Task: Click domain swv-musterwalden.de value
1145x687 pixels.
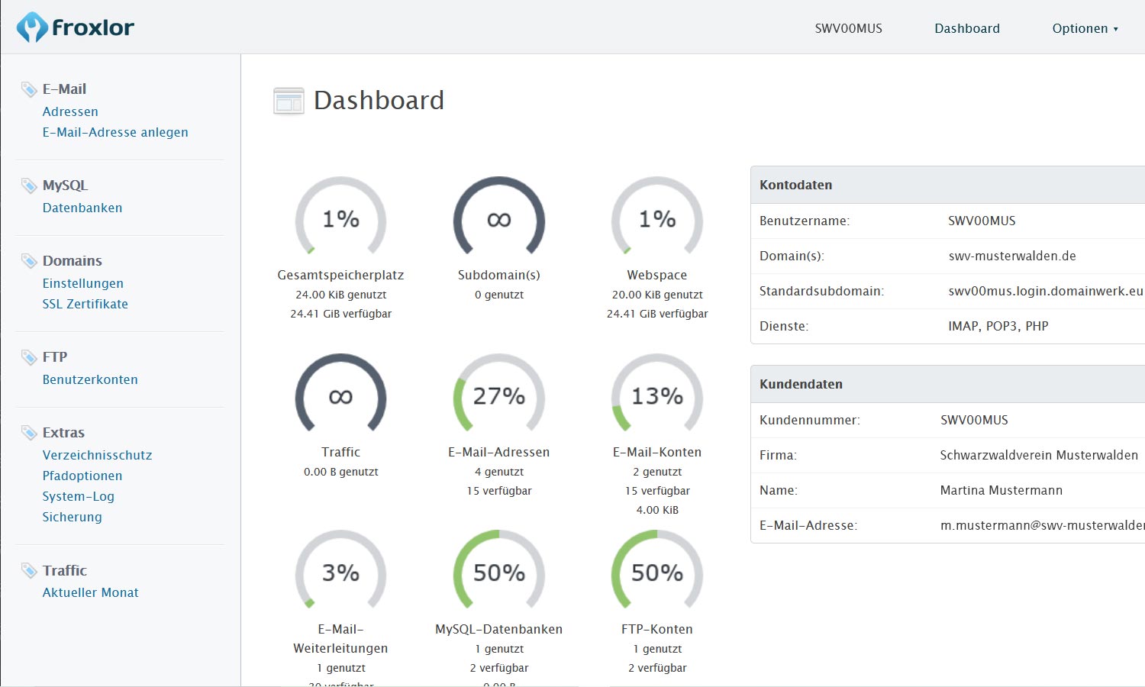Action: pyautogui.click(x=1012, y=256)
